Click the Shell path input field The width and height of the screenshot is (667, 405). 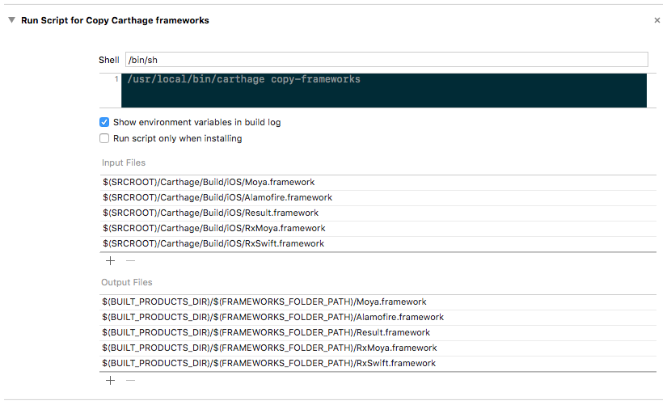tap(386, 60)
